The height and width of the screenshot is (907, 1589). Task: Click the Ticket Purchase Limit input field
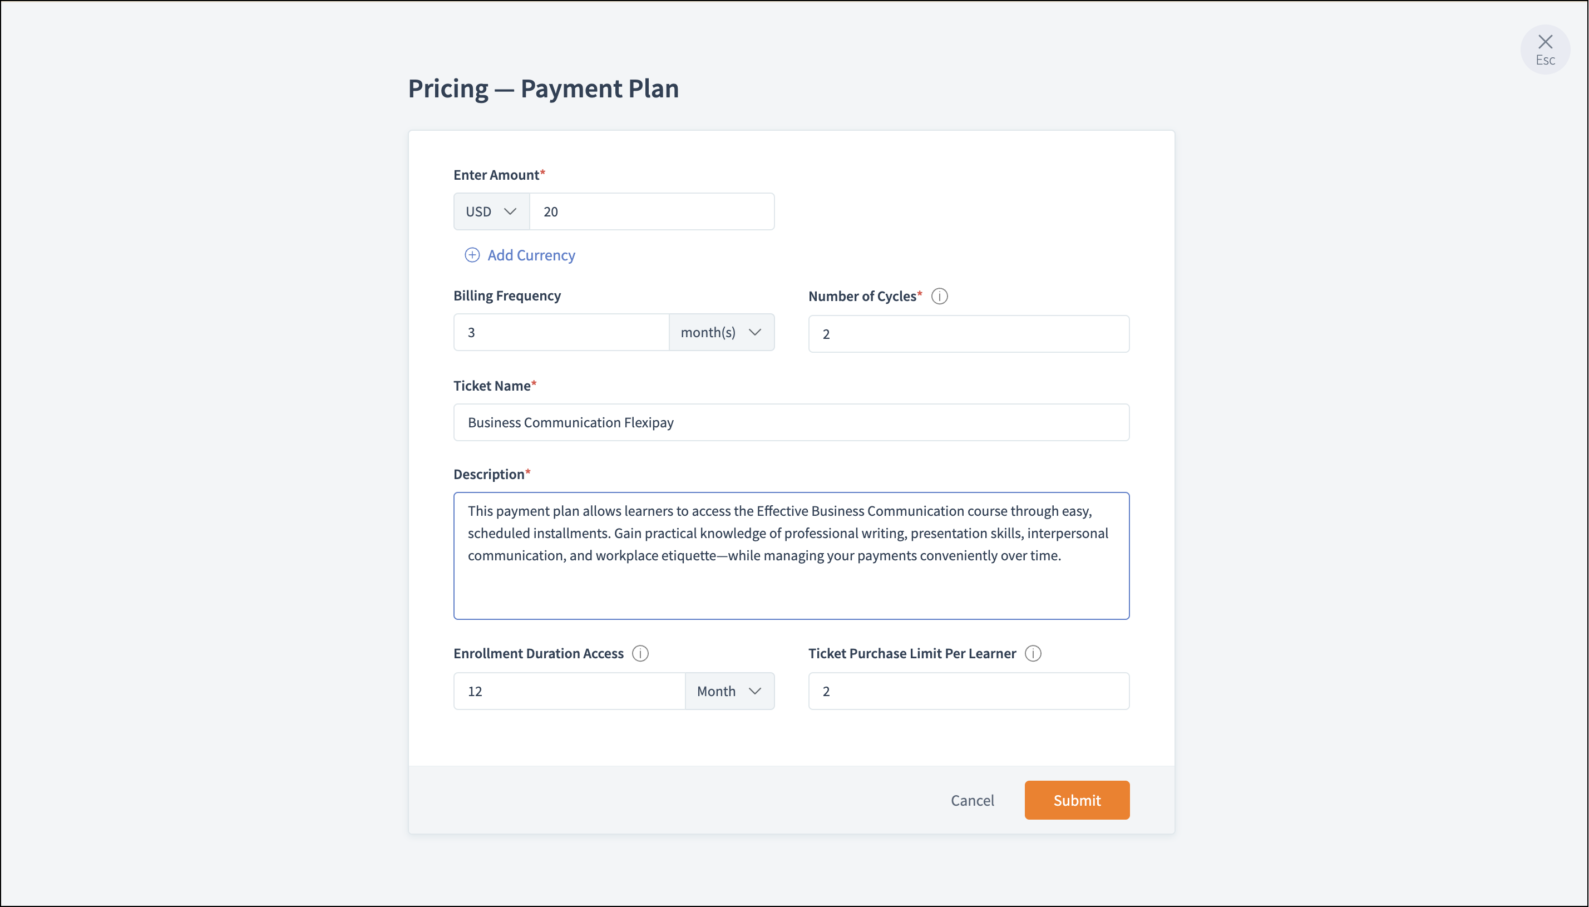[968, 692]
